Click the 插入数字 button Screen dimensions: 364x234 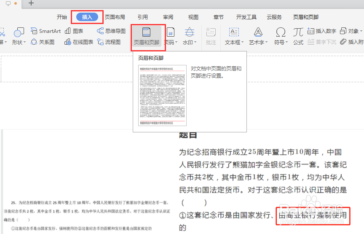[322, 31]
